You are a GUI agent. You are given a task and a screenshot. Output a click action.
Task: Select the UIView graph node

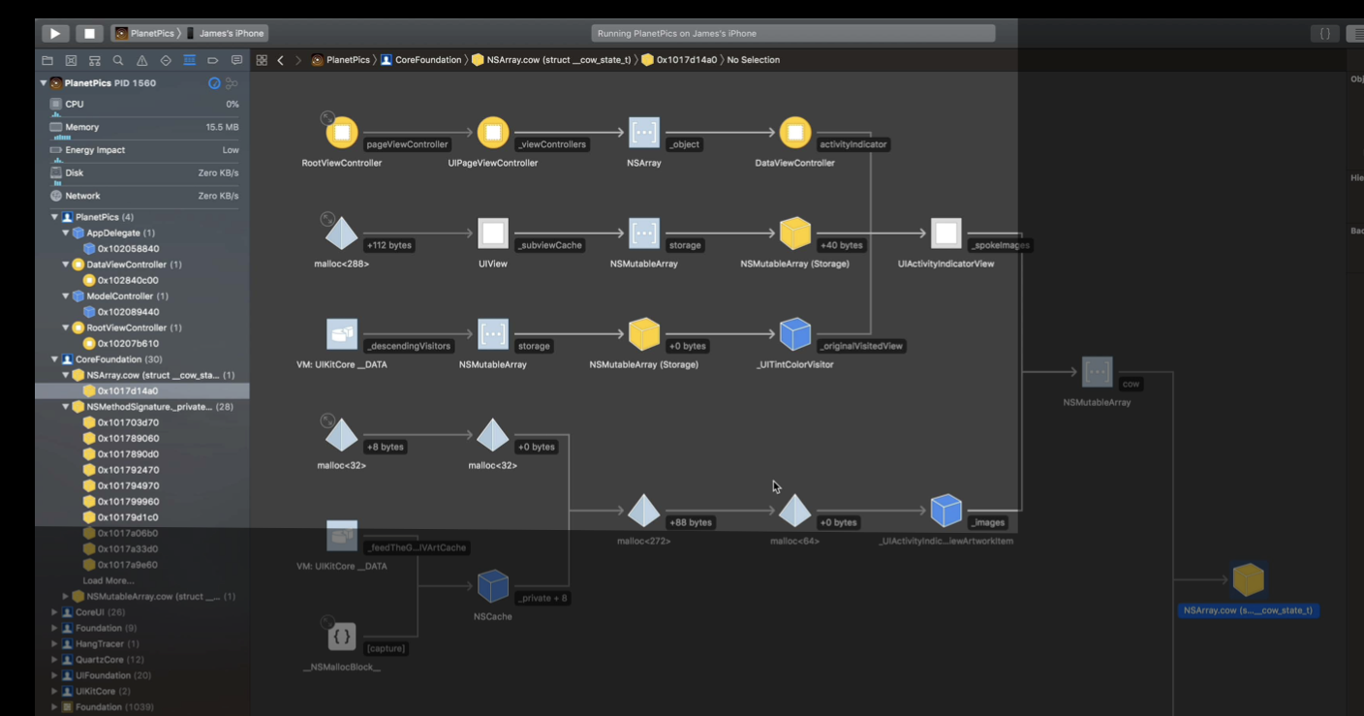point(492,233)
